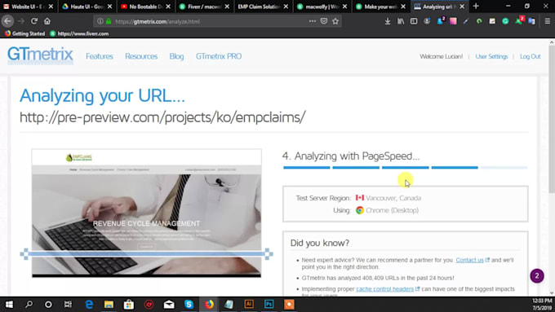Open the cache control headers link
The height and width of the screenshot is (312, 555).
[x=384, y=289]
